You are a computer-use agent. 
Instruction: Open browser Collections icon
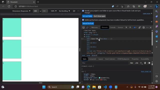click(134, 6)
